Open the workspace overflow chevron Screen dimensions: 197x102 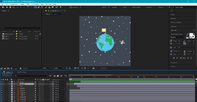click(x=169, y=7)
